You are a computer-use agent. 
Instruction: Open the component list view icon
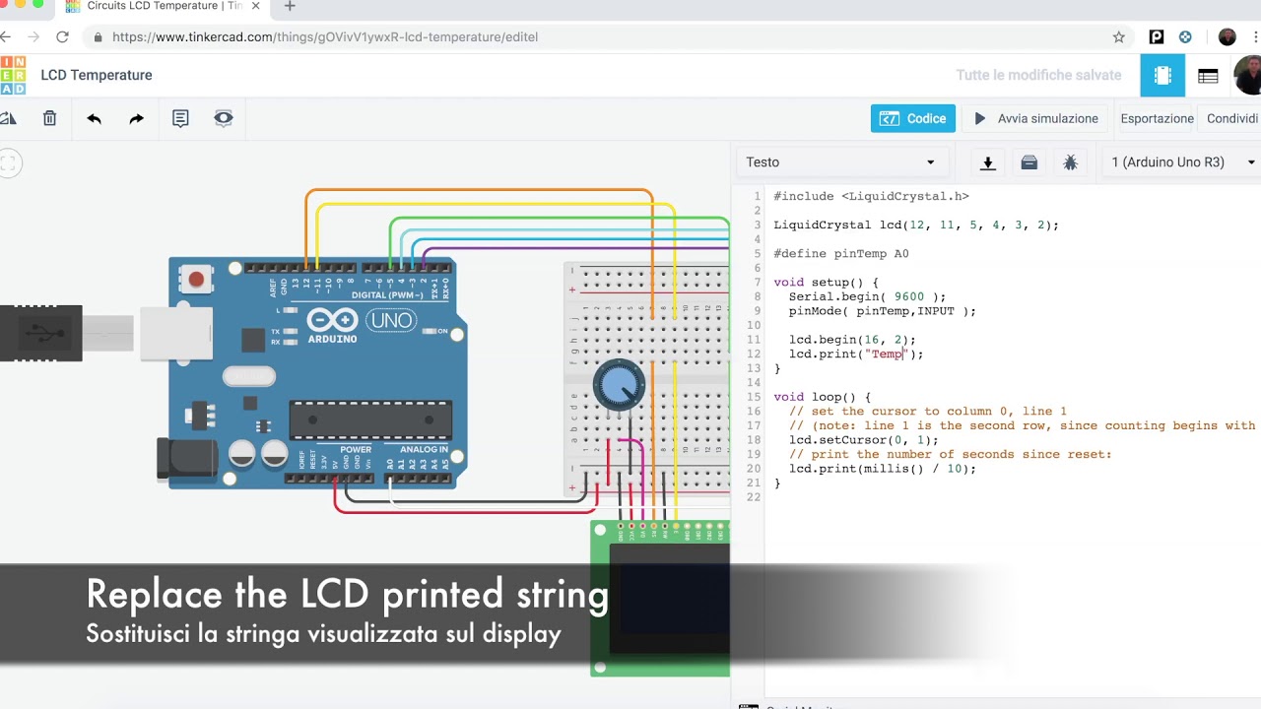point(1208,76)
